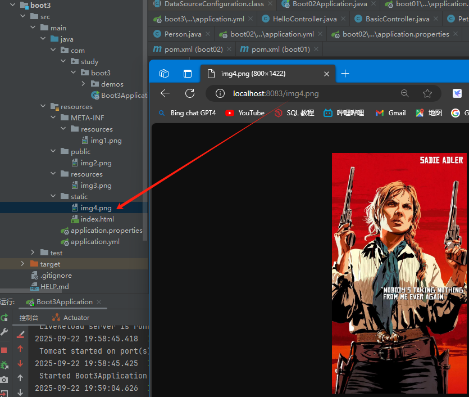The width and height of the screenshot is (469, 397).
Task: Click the browser back arrow
Action: tap(165, 93)
